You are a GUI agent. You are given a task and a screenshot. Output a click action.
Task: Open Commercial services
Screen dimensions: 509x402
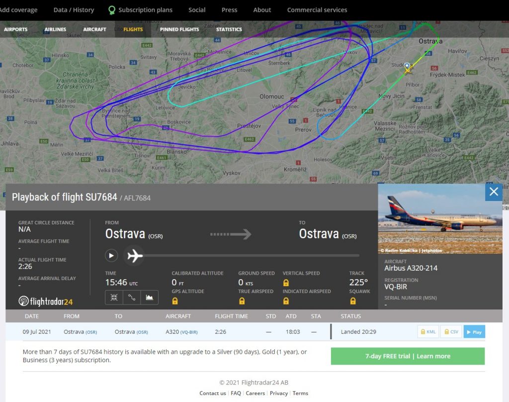pyautogui.click(x=317, y=10)
